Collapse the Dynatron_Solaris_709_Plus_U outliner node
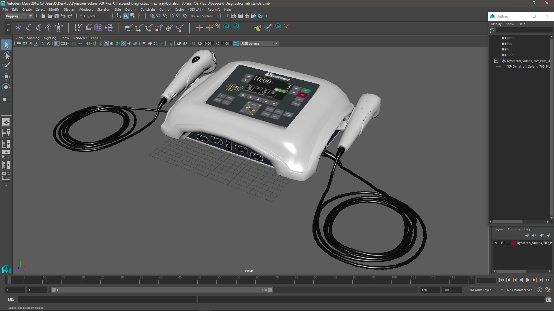Screen dimensions: 554x311 point(496,61)
